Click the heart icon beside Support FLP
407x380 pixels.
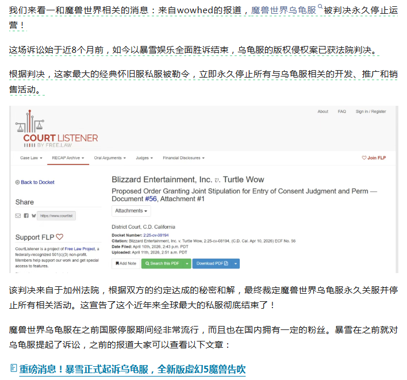tap(60, 237)
